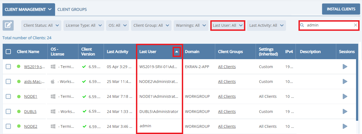Screen dimensions: 362x134
Task: Check the box for NODE1 client
Action: (8, 96)
